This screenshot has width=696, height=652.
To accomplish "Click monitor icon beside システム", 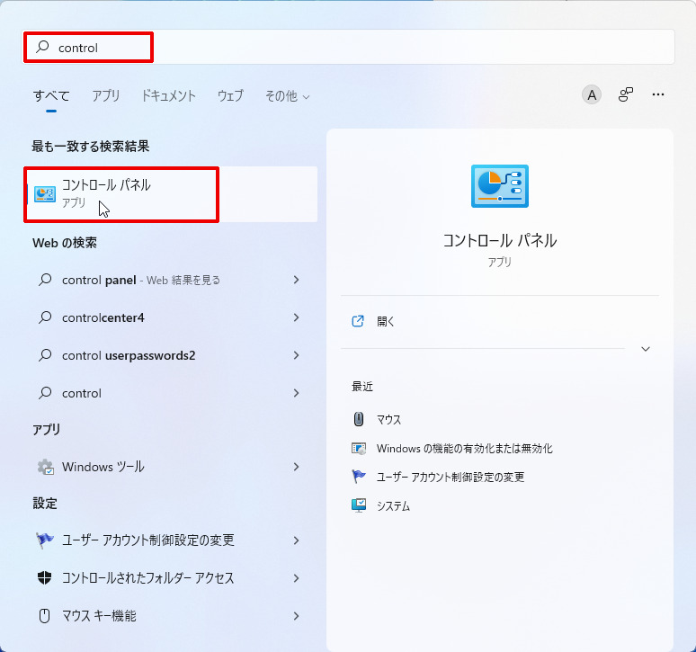I will pos(359,505).
